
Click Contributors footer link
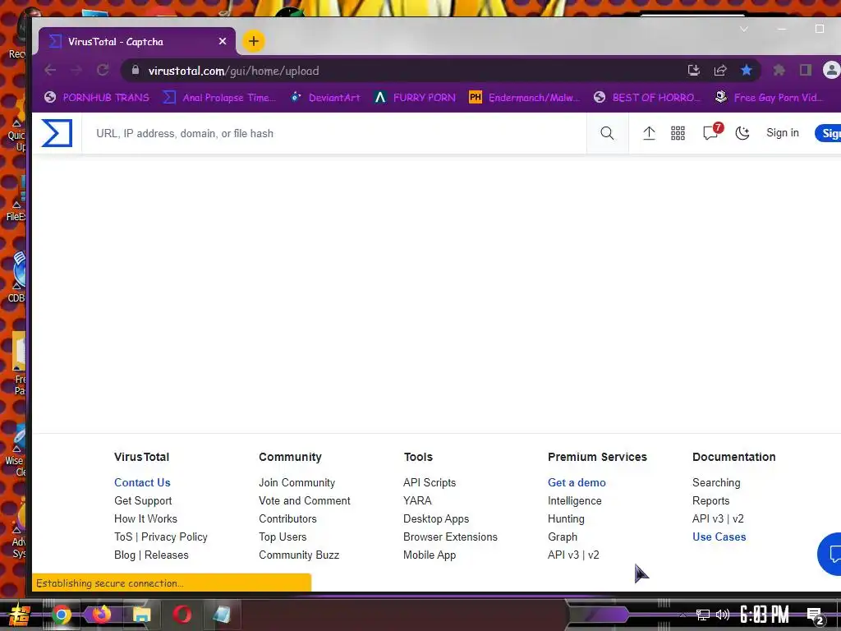coord(288,519)
